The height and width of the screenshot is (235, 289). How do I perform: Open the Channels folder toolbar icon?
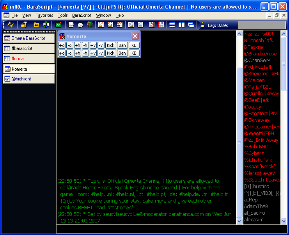(36, 25)
